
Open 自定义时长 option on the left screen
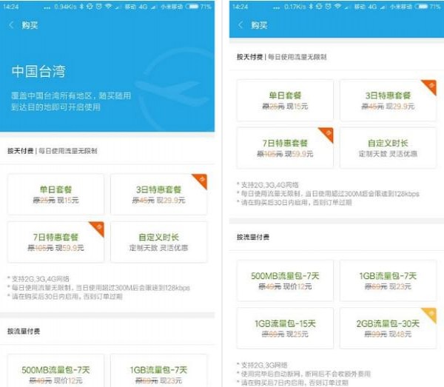tap(159, 242)
